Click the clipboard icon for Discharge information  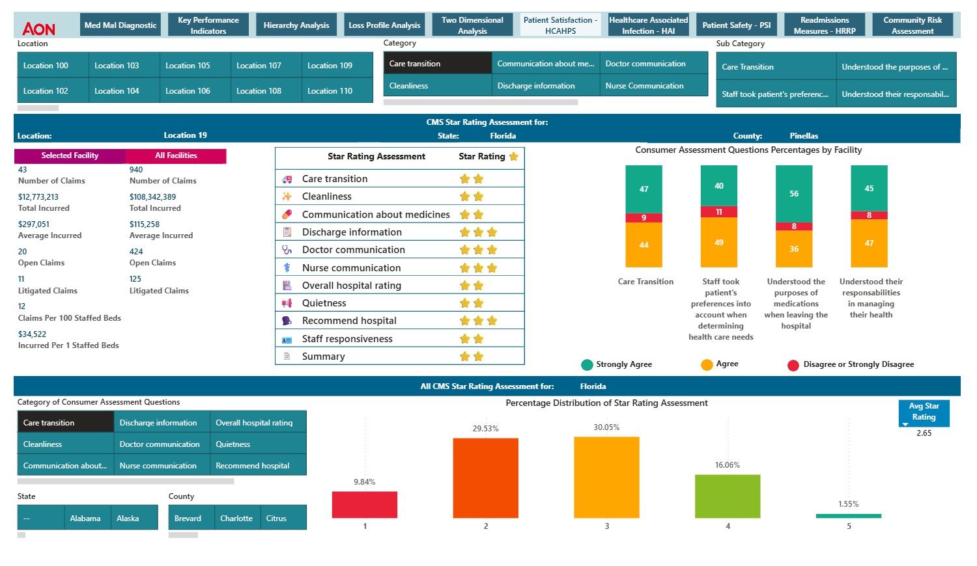coord(287,232)
